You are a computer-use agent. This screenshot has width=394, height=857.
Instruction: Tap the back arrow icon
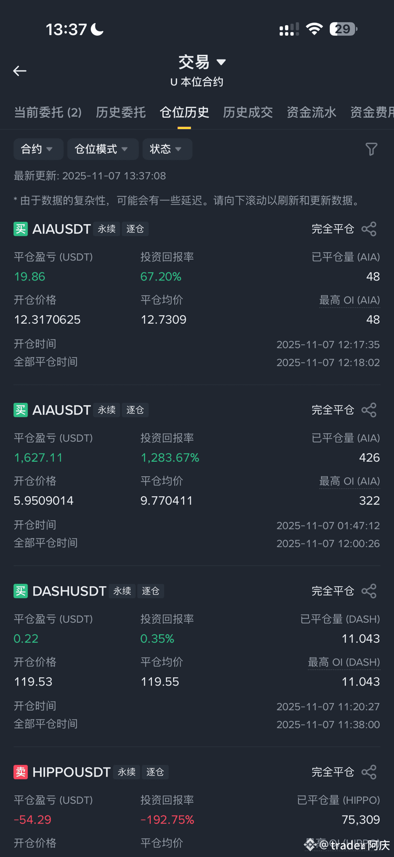point(20,71)
